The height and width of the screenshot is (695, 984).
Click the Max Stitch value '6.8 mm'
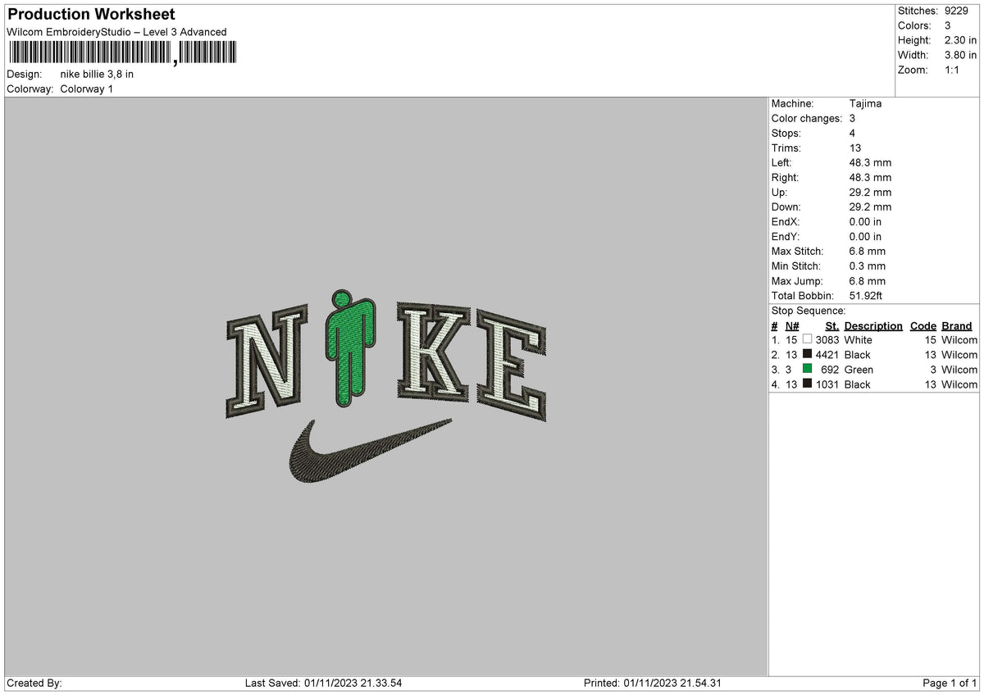[x=868, y=251]
